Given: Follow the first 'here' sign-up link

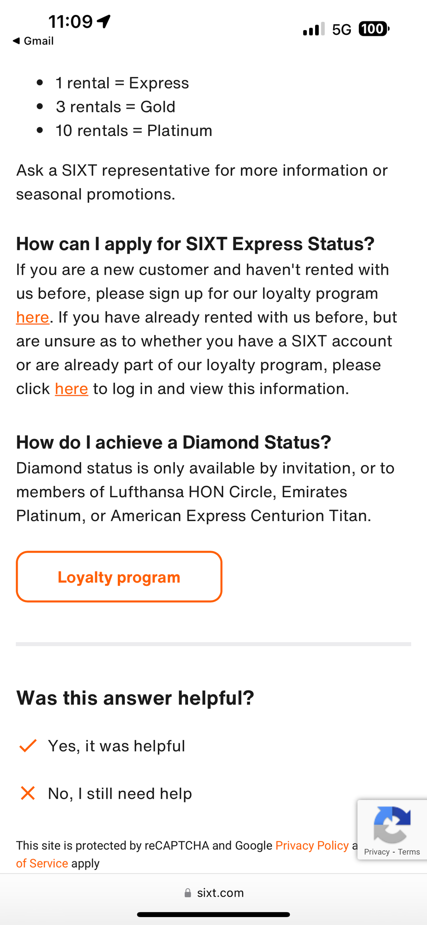Looking at the screenshot, I should click(32, 317).
